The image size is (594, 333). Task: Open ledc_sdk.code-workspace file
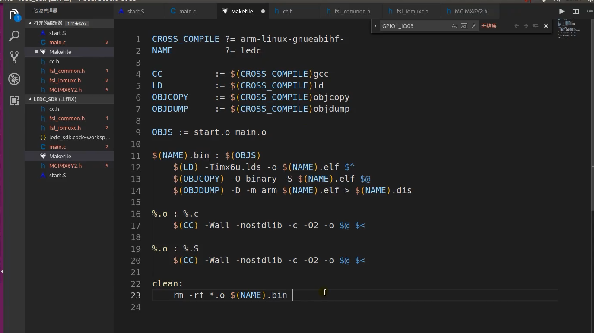(69, 137)
